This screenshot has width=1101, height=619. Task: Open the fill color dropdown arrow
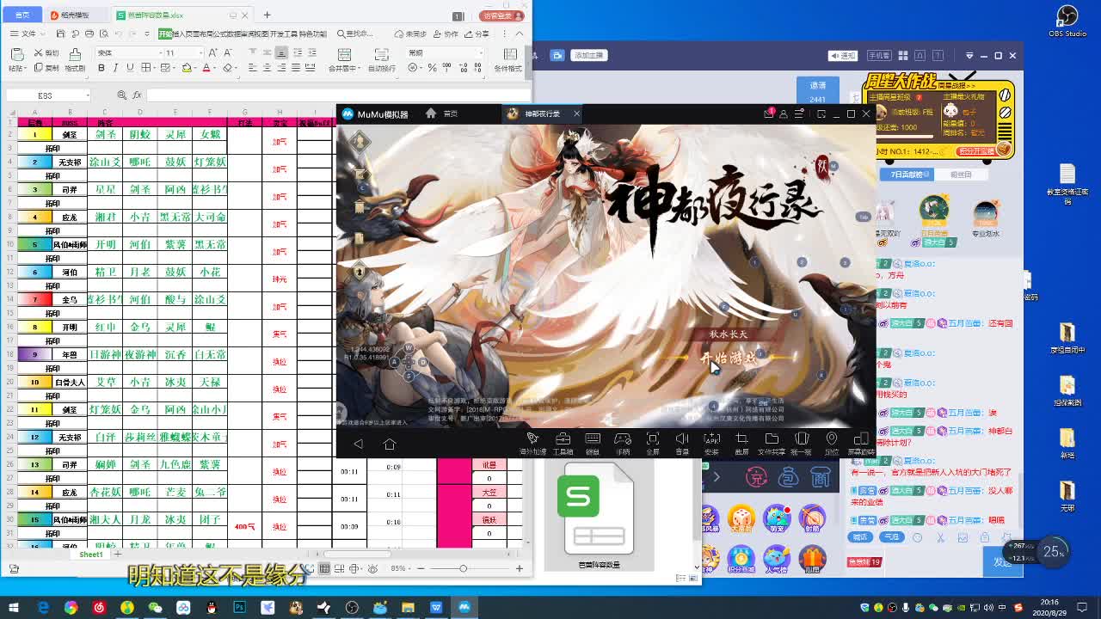[x=195, y=68]
